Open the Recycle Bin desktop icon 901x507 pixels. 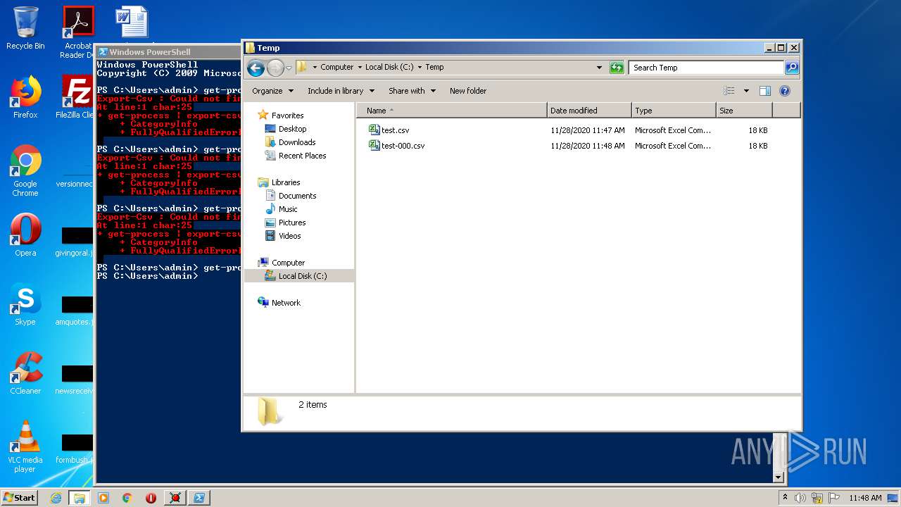click(25, 28)
